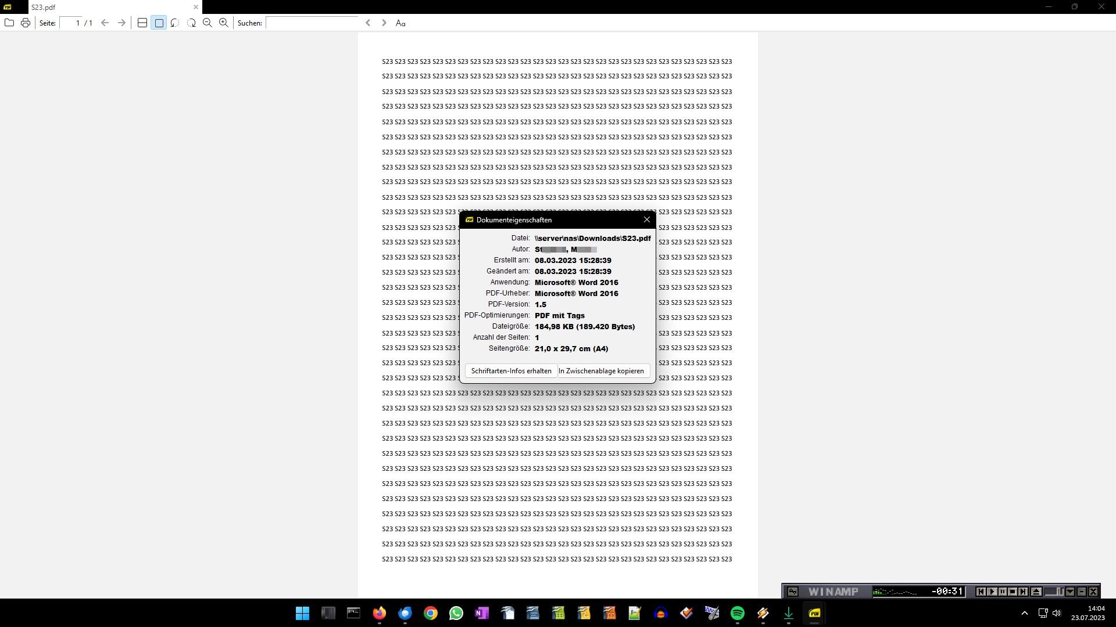This screenshot has height=627, width=1116.
Task: Click the print icon in toolbar
Action: coord(26,23)
